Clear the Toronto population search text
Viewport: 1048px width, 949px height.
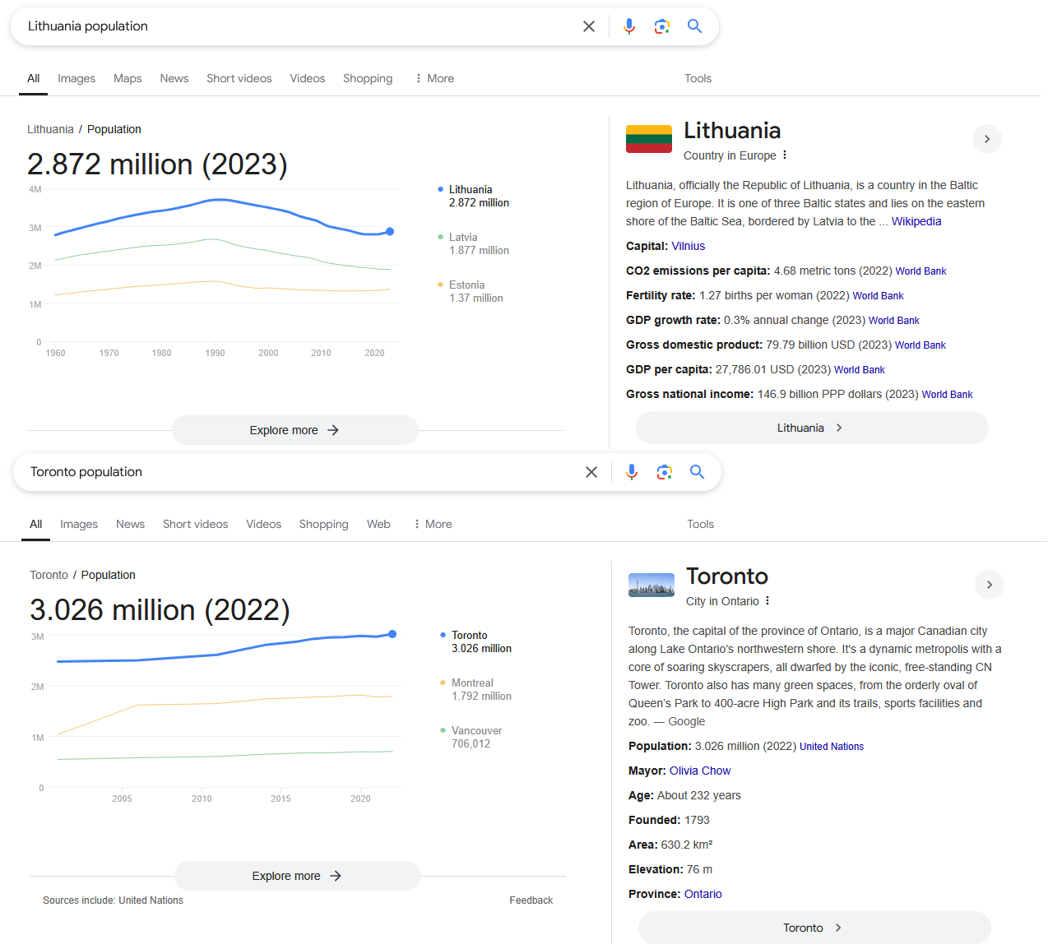[x=591, y=472]
